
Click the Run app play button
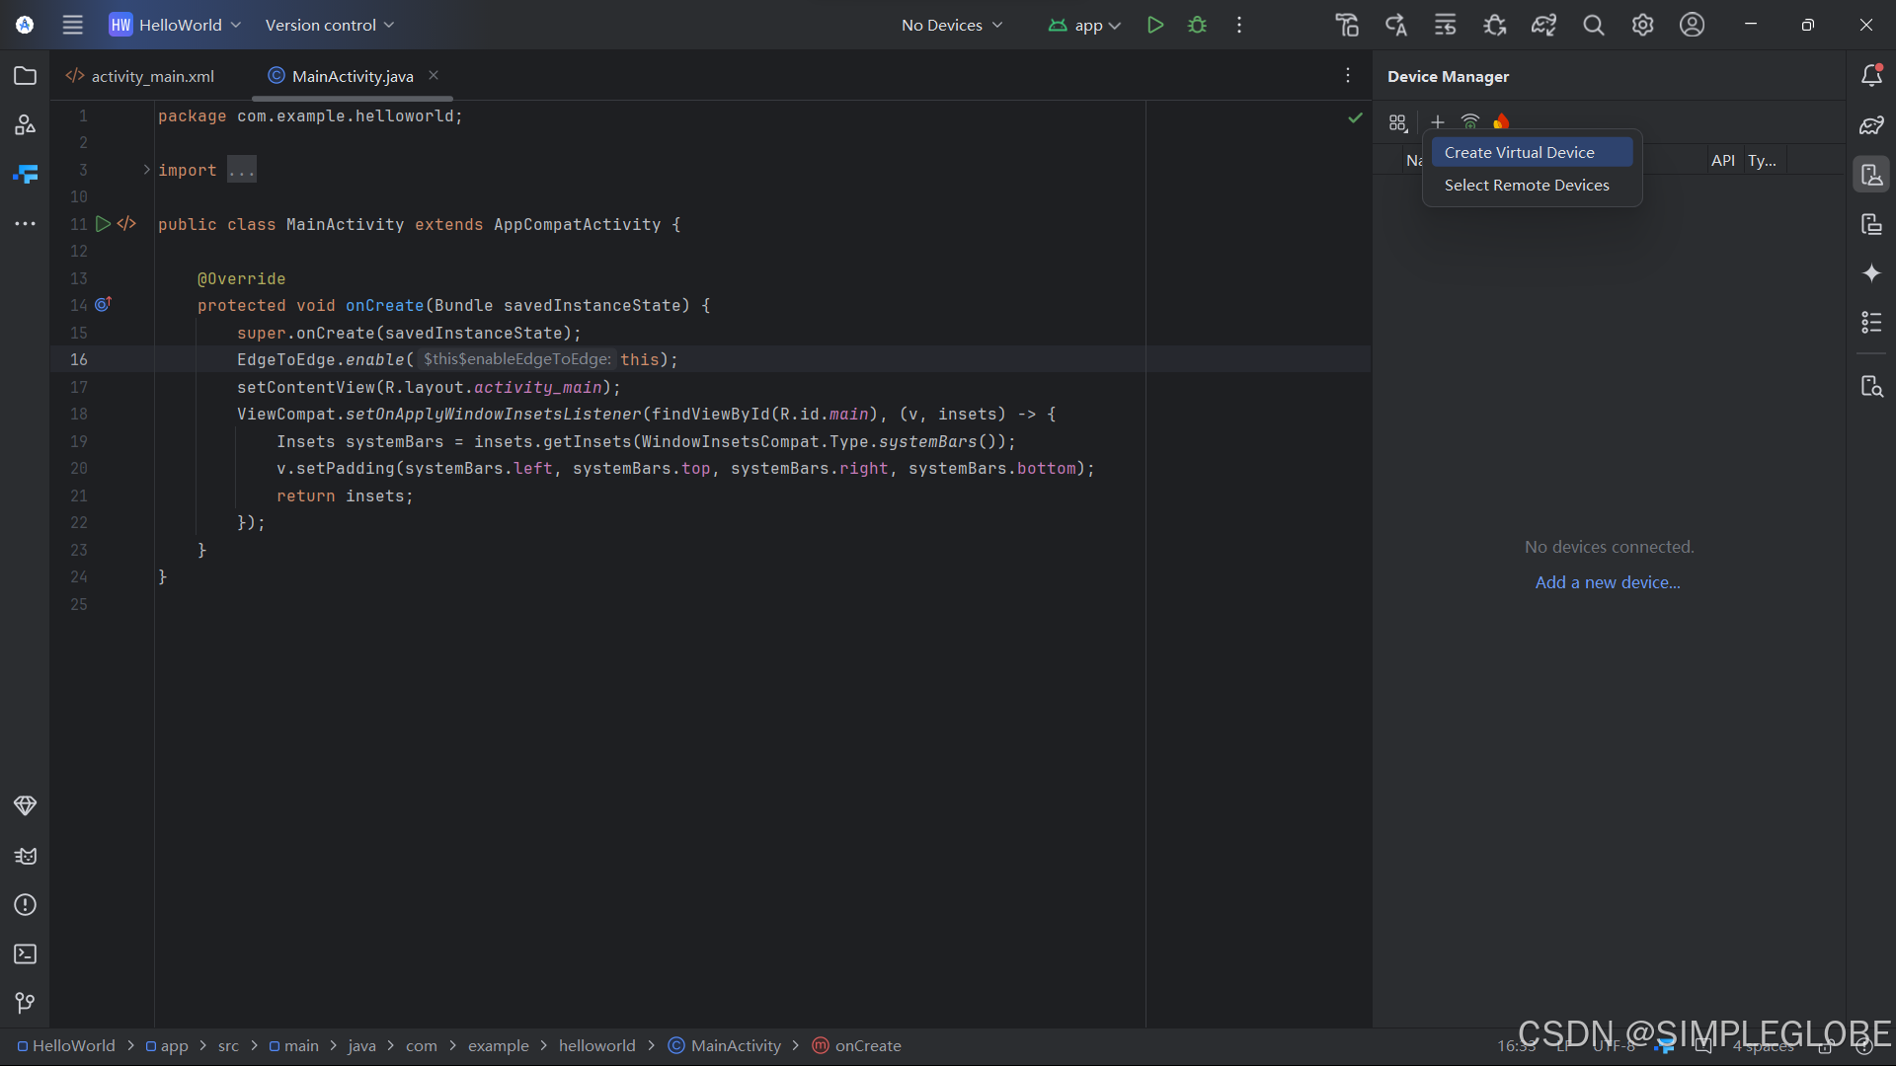(x=1155, y=25)
